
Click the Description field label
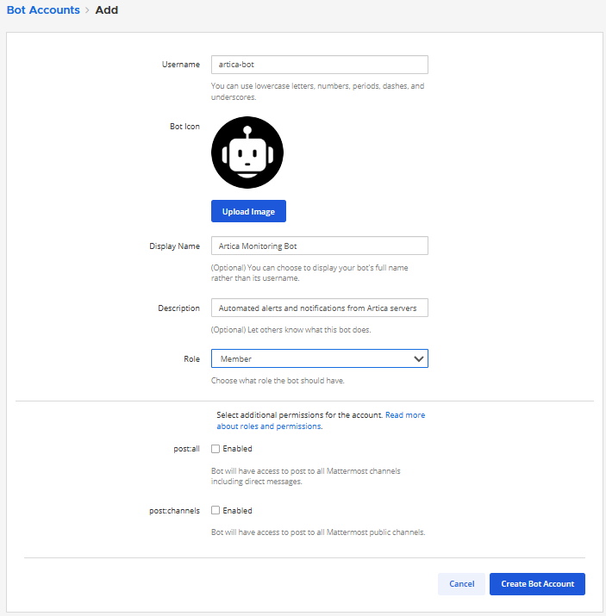coord(178,308)
